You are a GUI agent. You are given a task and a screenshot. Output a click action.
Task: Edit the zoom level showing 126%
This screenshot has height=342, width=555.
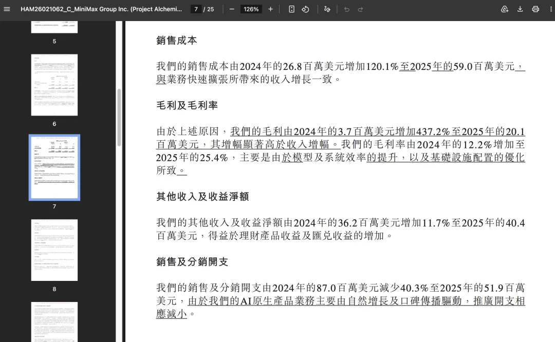[251, 9]
